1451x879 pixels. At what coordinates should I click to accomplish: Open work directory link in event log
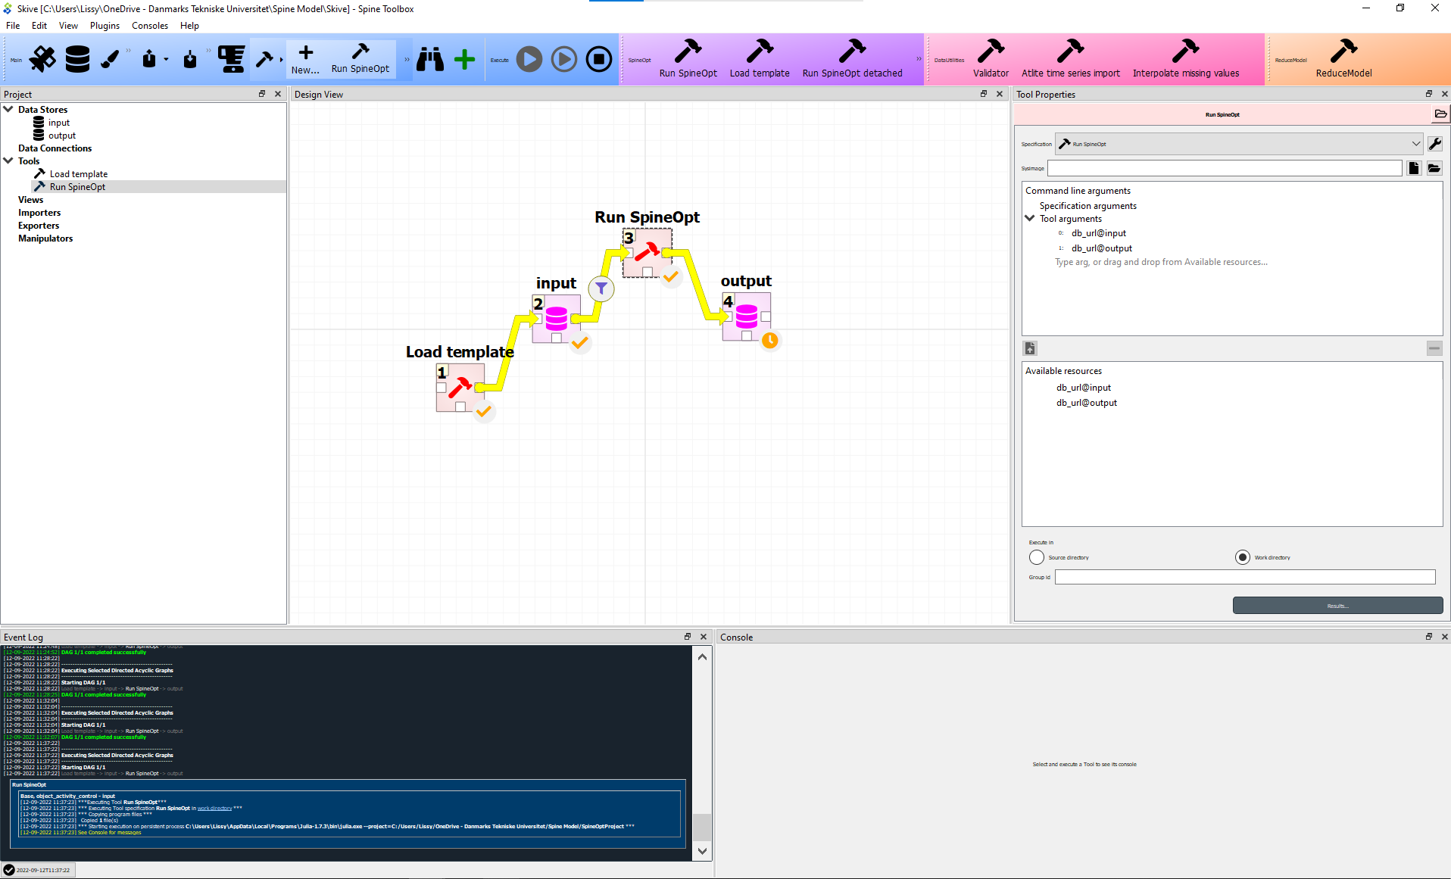tap(214, 809)
